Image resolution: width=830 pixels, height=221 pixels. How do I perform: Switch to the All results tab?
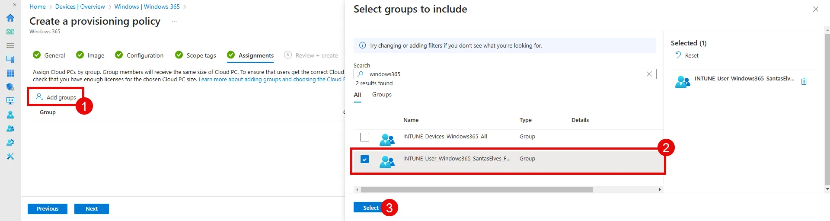358,95
